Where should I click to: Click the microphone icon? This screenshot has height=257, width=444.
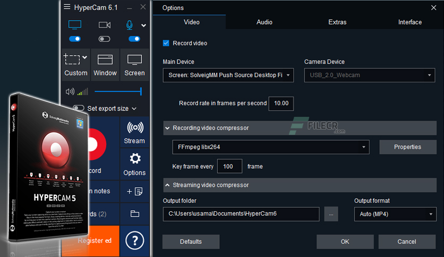[129, 25]
